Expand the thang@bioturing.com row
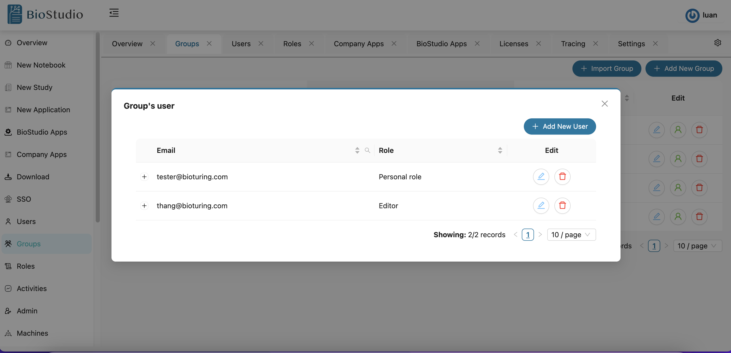Screen dimensions: 731x353 (144, 206)
